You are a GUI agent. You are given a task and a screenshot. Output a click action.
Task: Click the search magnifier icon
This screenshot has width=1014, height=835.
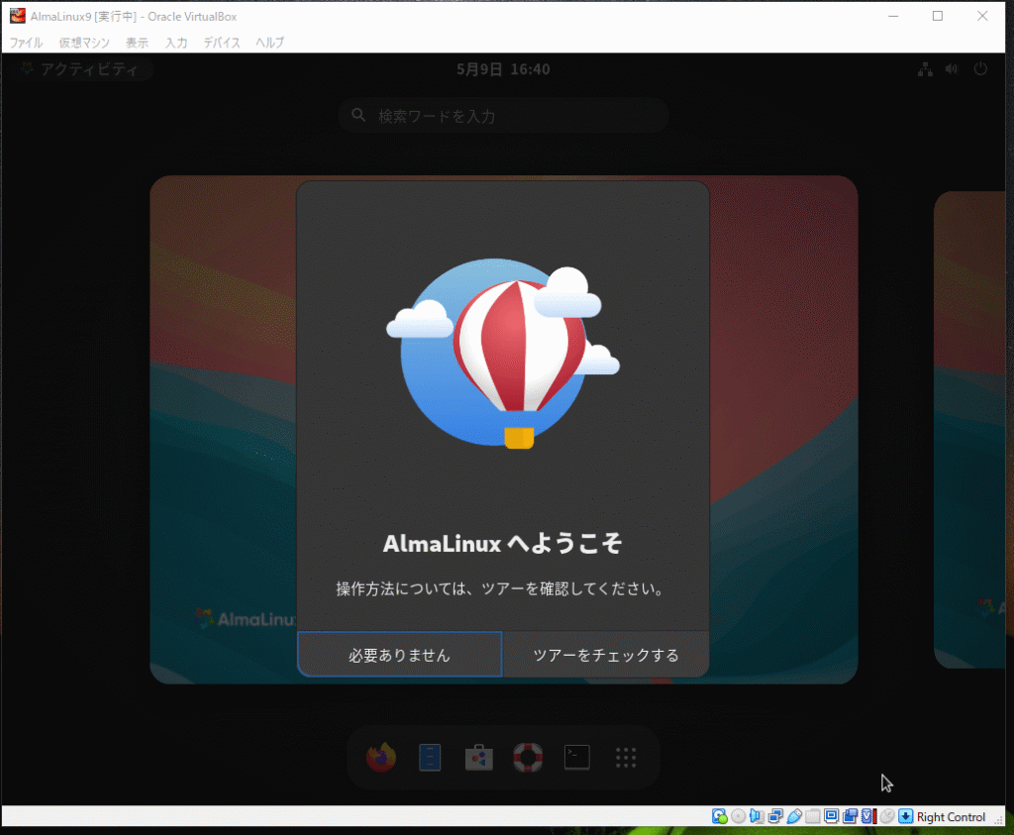[358, 115]
